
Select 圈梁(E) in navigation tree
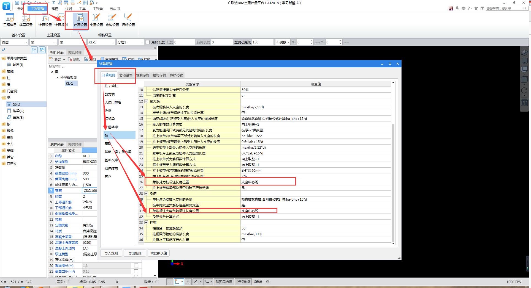tap(18, 117)
